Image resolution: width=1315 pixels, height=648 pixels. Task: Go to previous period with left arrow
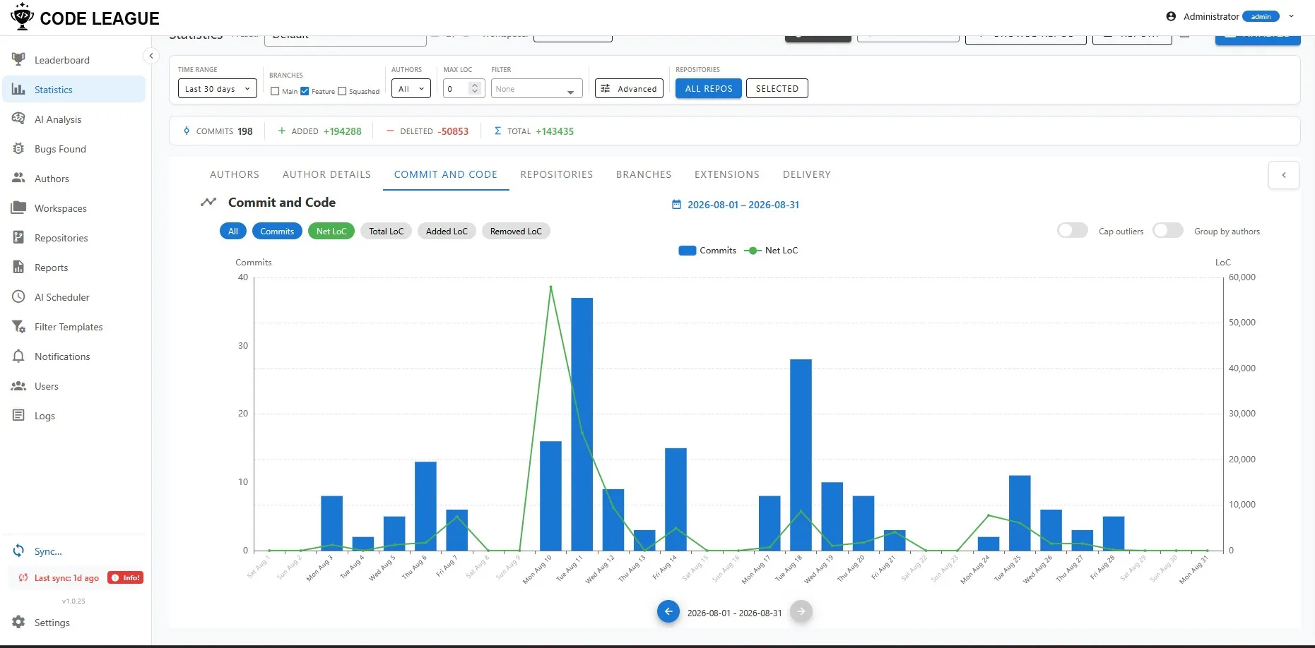point(668,611)
